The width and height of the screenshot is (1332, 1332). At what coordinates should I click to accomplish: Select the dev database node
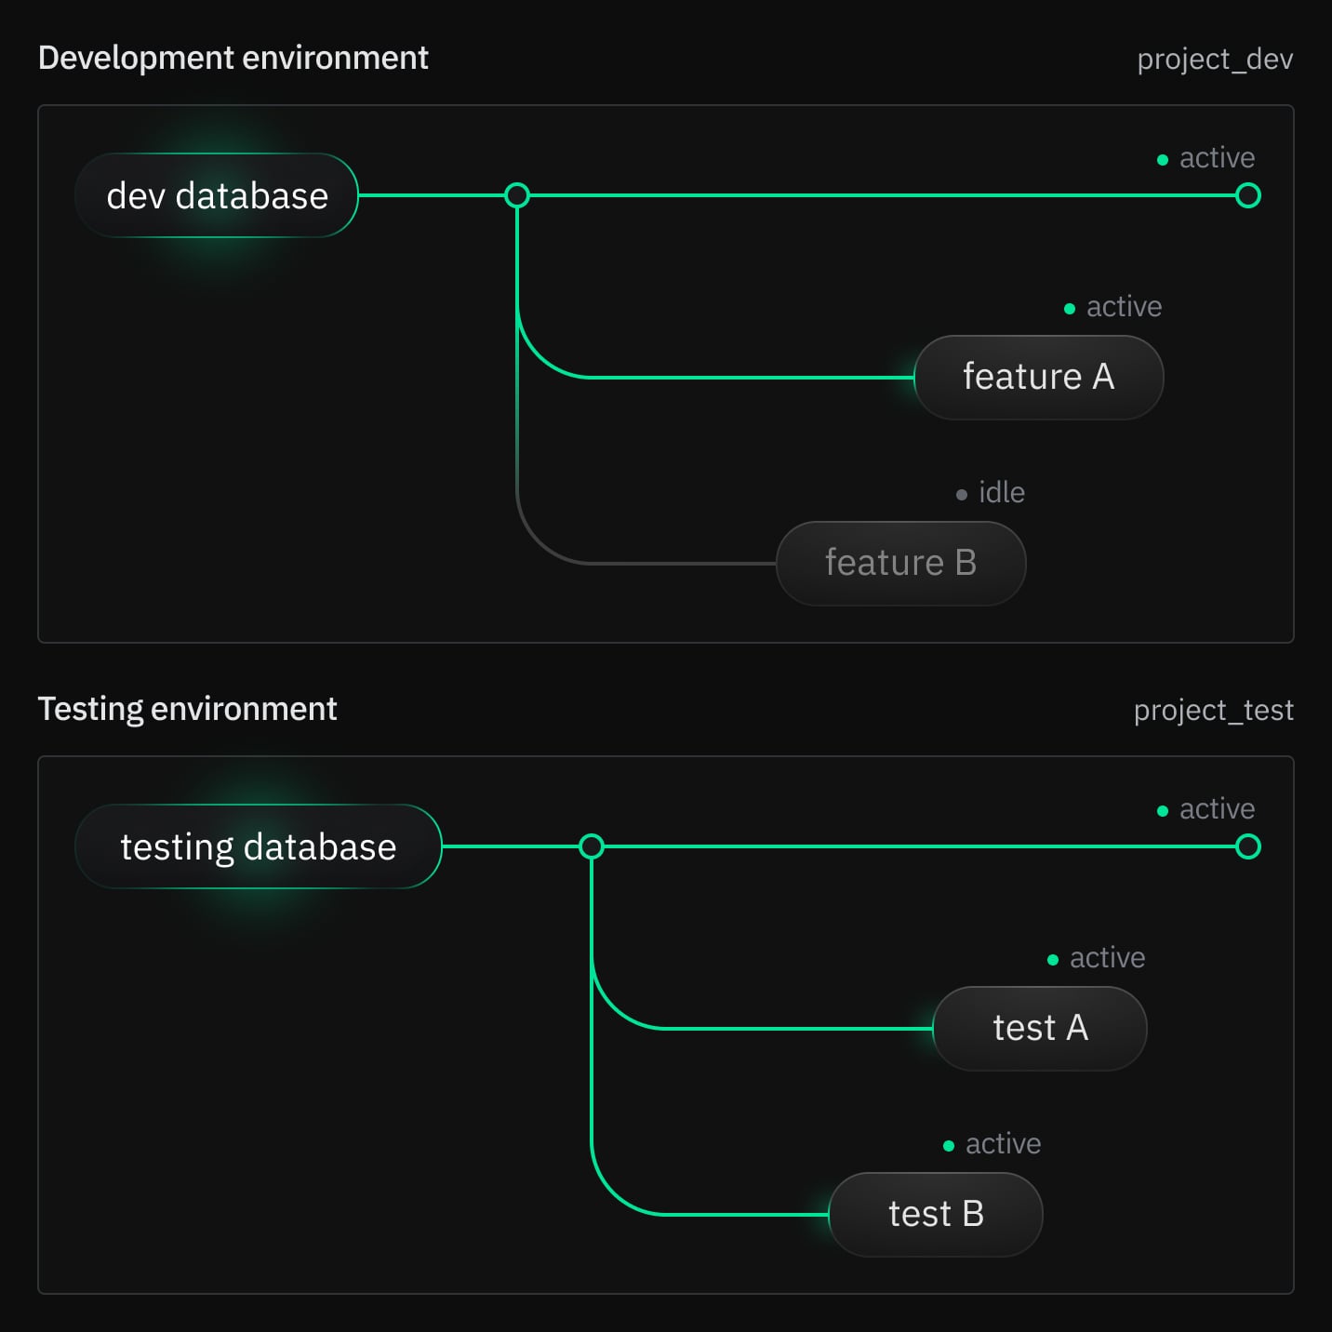[x=217, y=195]
